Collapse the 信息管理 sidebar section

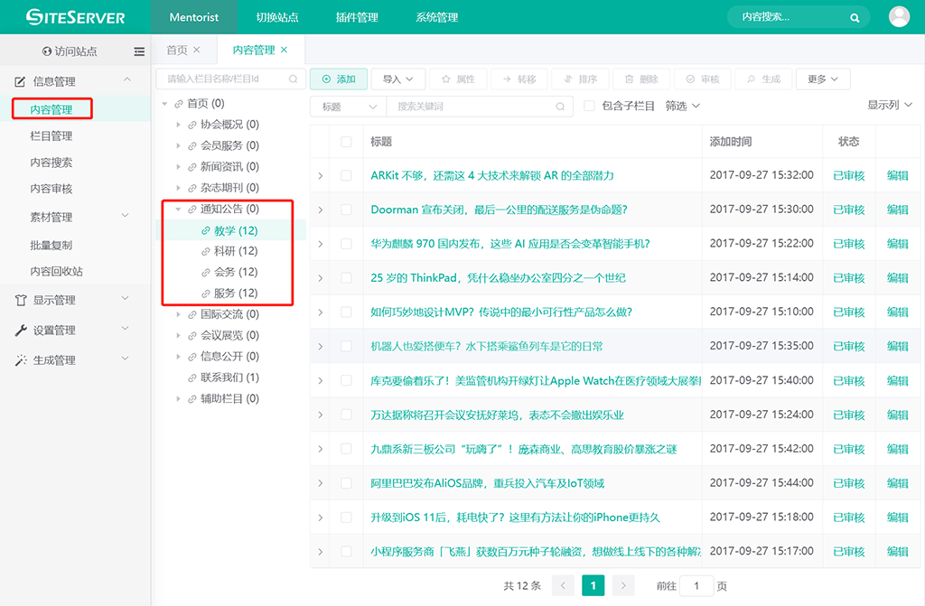126,79
